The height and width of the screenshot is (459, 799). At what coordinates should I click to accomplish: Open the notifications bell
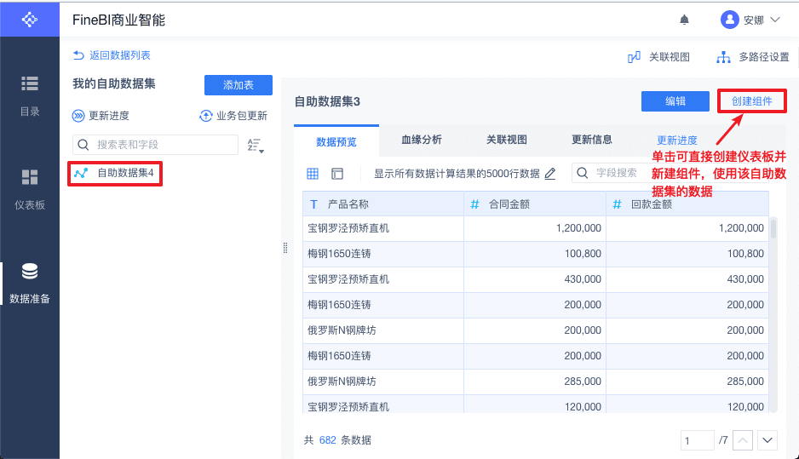(x=684, y=20)
